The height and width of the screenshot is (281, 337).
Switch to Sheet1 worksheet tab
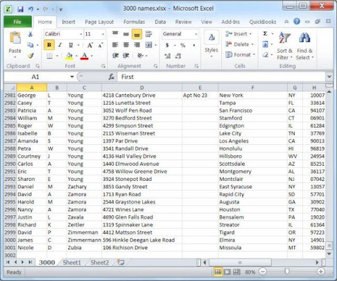(72, 263)
